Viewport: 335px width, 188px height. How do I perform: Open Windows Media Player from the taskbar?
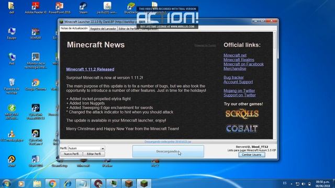click(21, 183)
